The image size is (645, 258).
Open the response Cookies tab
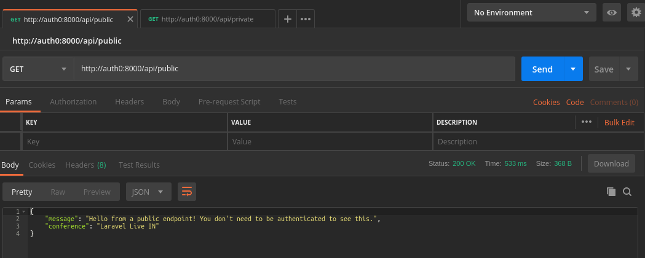pos(42,165)
